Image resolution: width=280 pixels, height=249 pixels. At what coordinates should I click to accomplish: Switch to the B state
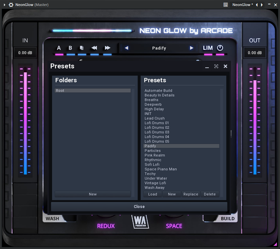70,48
